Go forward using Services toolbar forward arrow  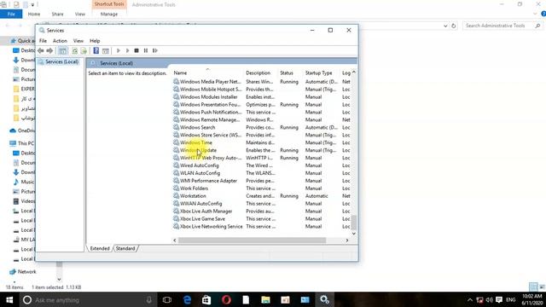click(x=49, y=51)
